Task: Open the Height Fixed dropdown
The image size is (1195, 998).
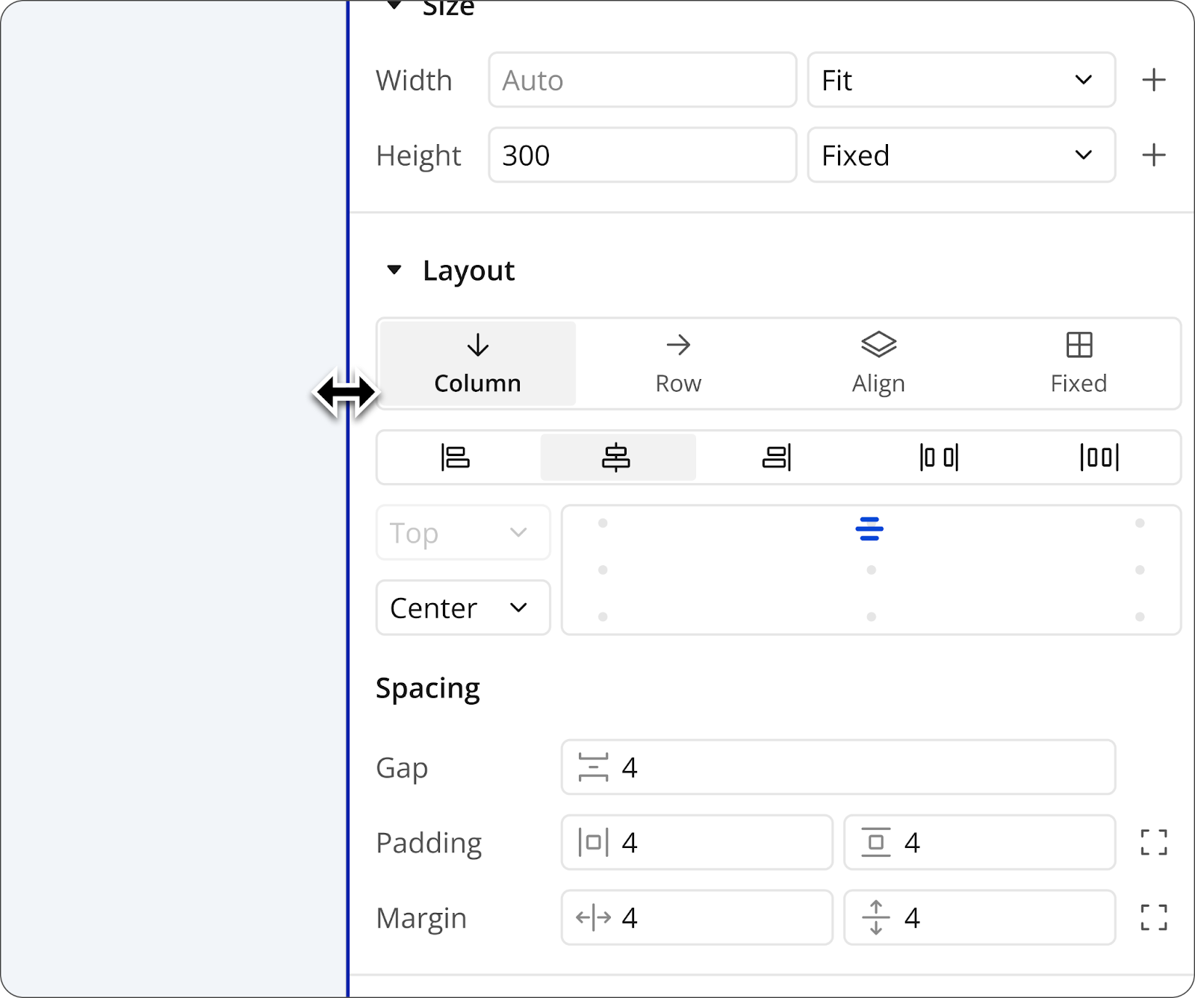Action: (960, 155)
